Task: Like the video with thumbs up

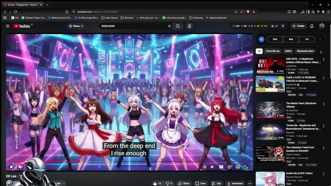Action: [x=157, y=183]
